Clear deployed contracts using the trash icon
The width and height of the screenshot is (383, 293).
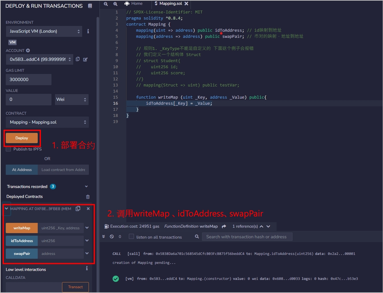[87, 197]
